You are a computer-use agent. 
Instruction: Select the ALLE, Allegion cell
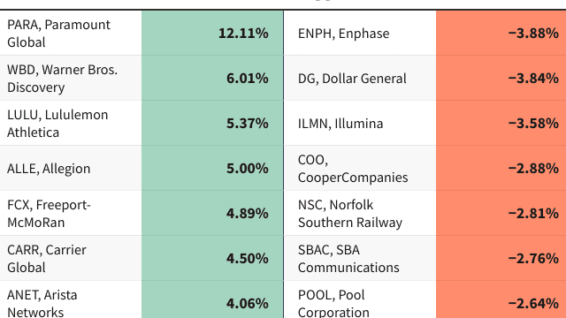pyautogui.click(x=71, y=169)
